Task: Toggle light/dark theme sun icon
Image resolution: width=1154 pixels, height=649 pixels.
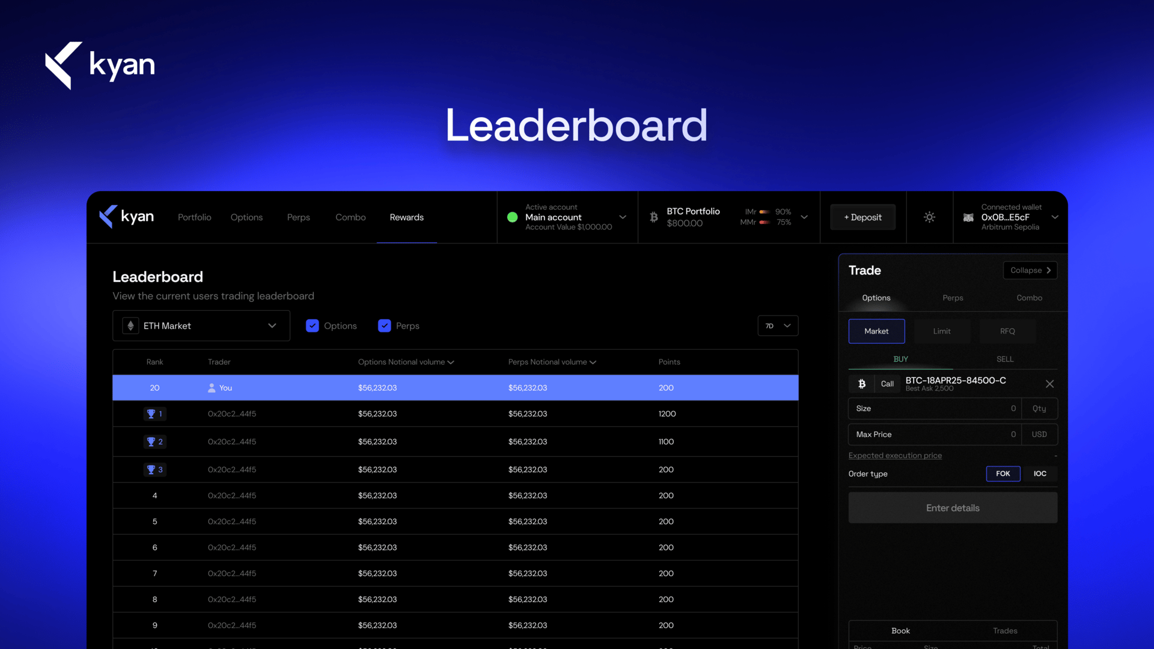Action: click(x=929, y=217)
